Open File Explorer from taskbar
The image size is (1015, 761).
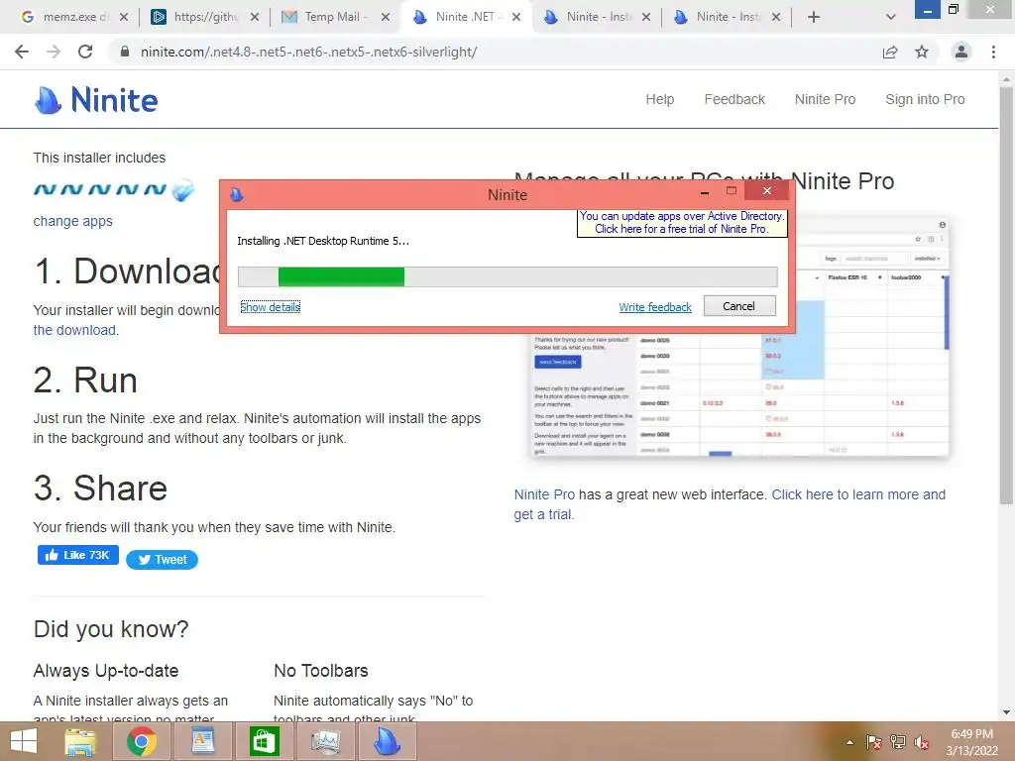79,741
